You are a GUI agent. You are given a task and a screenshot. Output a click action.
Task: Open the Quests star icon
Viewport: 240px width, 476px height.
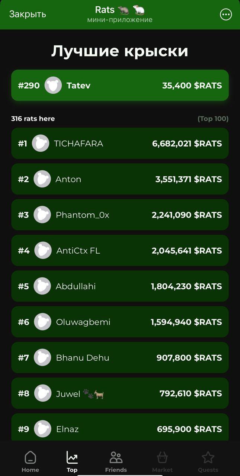(208, 458)
